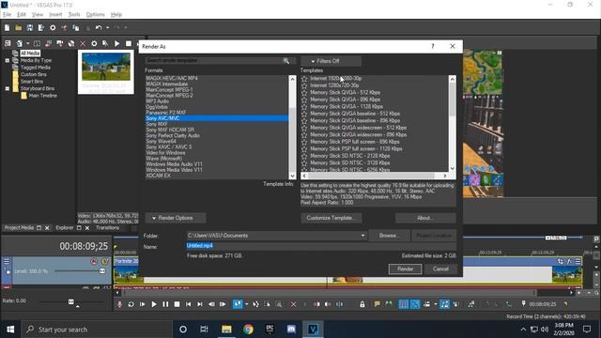Open the File menu

[x=7, y=15]
